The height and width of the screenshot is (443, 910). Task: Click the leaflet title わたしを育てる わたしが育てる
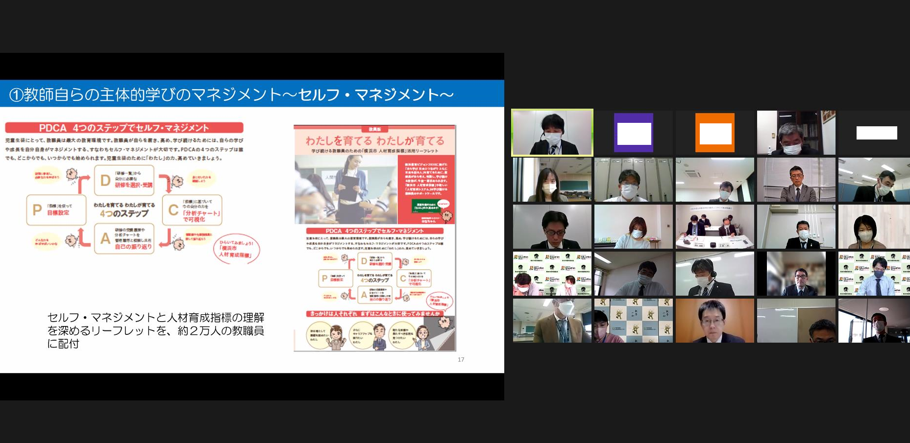coord(375,140)
